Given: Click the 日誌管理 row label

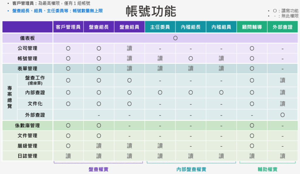Looking at the screenshot, I should point(27,156).
